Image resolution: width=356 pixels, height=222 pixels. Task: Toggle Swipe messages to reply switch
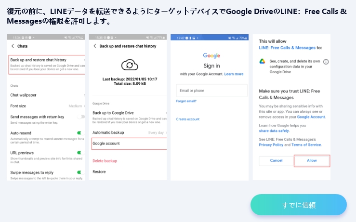(80, 172)
